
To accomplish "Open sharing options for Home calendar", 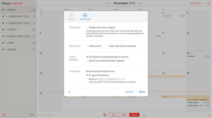I will (x=34, y=10).
